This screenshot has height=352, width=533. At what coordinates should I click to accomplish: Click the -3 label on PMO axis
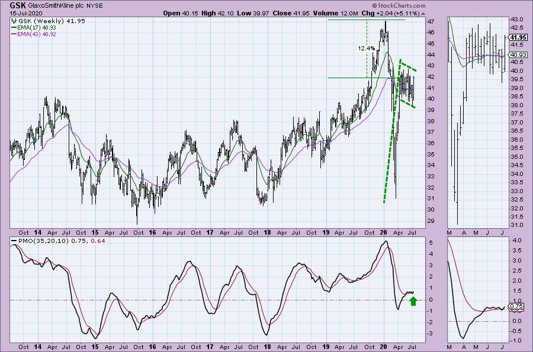click(x=430, y=334)
